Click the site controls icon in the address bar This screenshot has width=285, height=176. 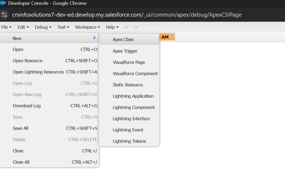tap(4, 15)
